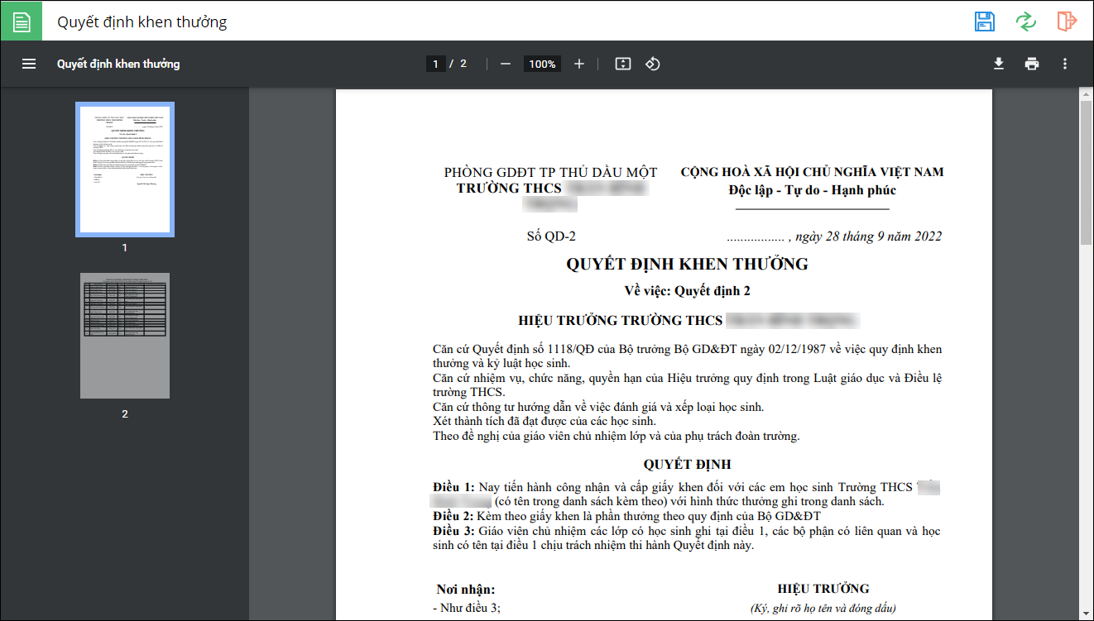
Task: Toggle the sidebar hamburger menu
Action: point(29,64)
